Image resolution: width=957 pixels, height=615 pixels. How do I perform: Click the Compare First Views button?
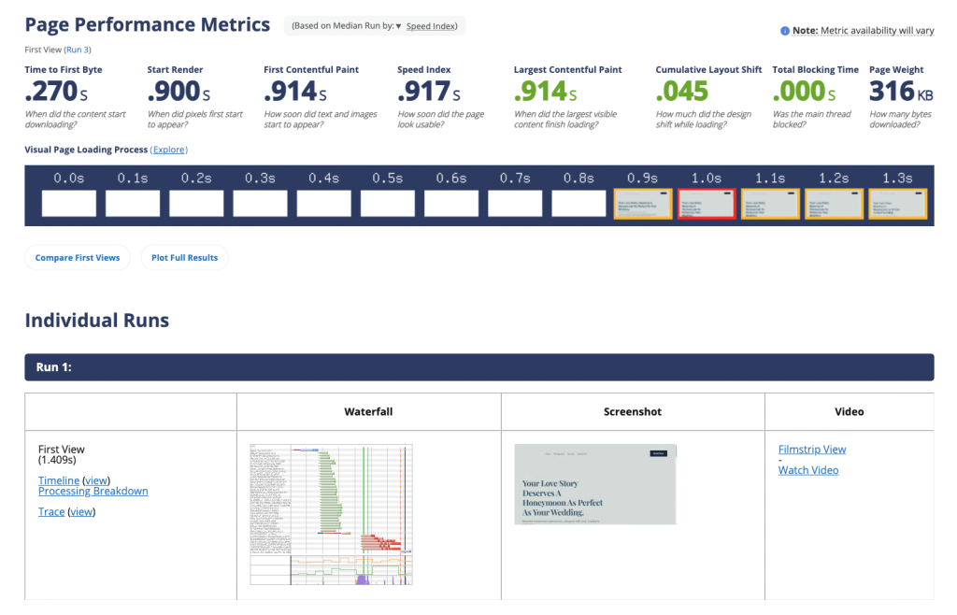pos(78,257)
